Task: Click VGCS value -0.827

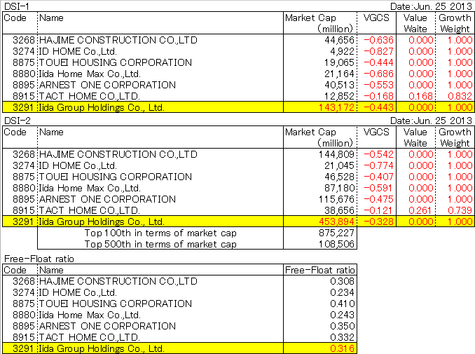Action: click(378, 51)
